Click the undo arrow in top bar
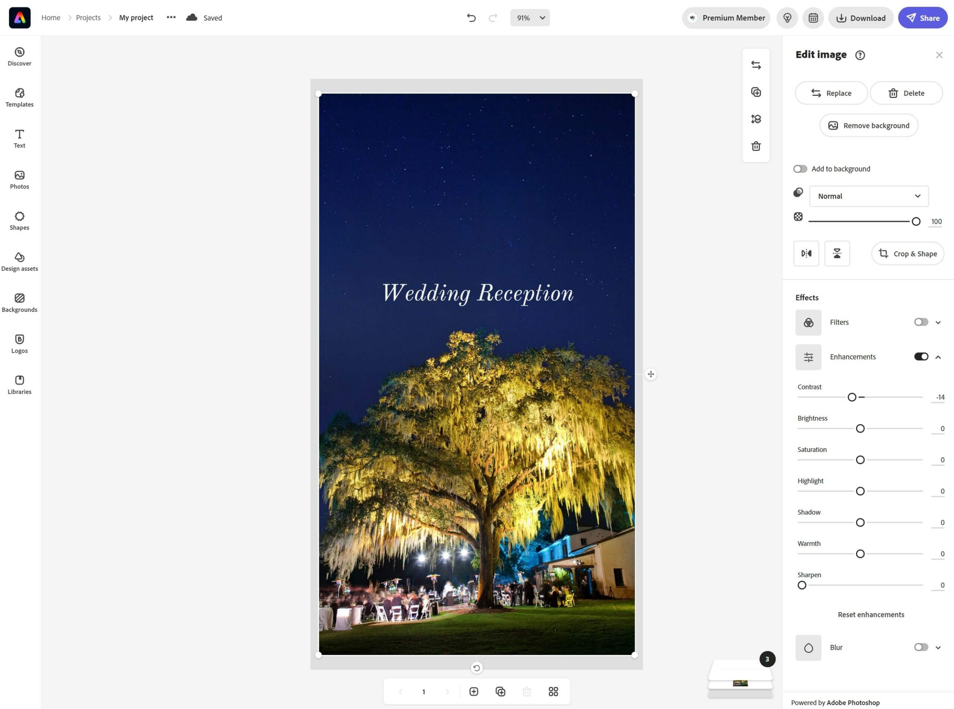The image size is (954, 709). pos(471,18)
